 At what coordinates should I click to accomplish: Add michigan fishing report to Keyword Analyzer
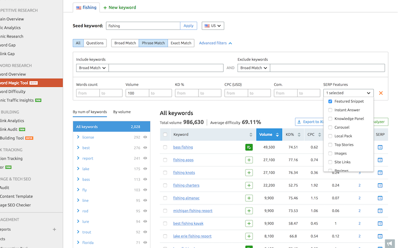249,211
